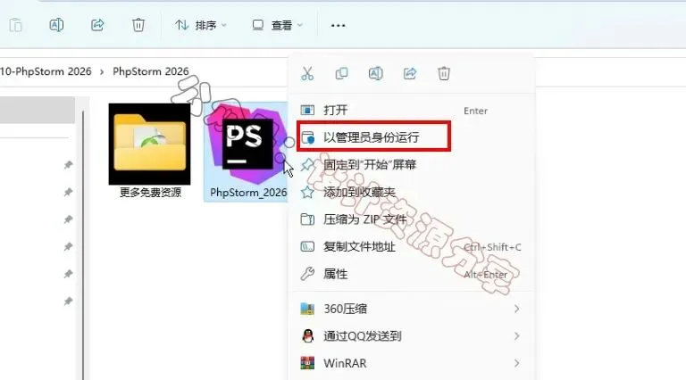Viewport: 686px width, 380px height.
Task: Choose 添加到收藏夹 menu entry
Action: (x=412, y=192)
